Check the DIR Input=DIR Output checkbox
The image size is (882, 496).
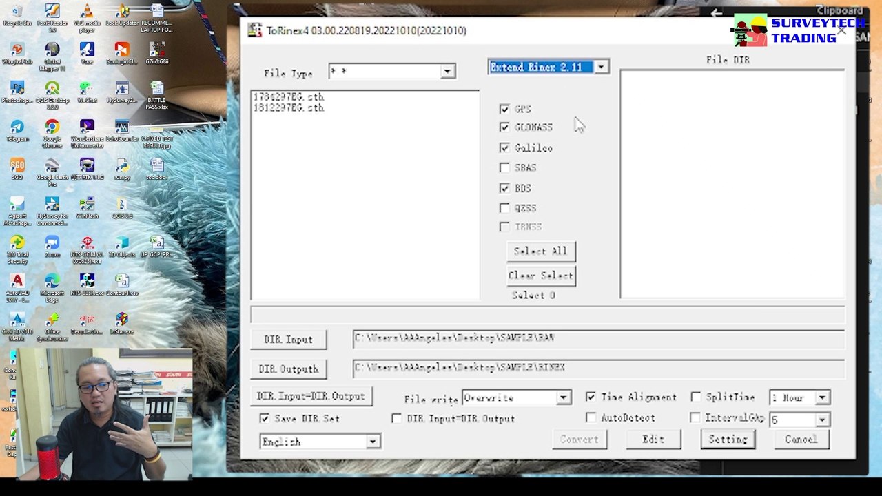point(396,419)
